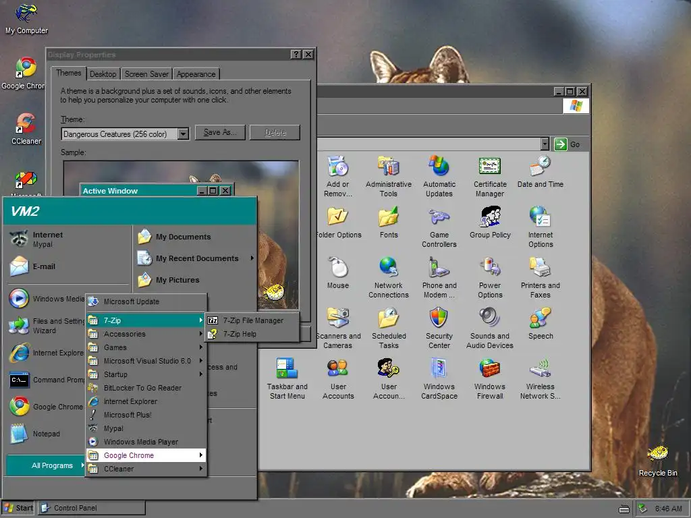Screen dimensions: 691x518
Task: Open Phone and Modem icon
Action: 439,278
